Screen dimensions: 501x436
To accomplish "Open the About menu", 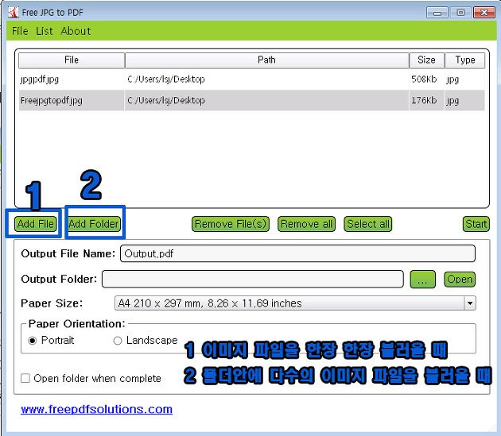I will pyautogui.click(x=76, y=31).
